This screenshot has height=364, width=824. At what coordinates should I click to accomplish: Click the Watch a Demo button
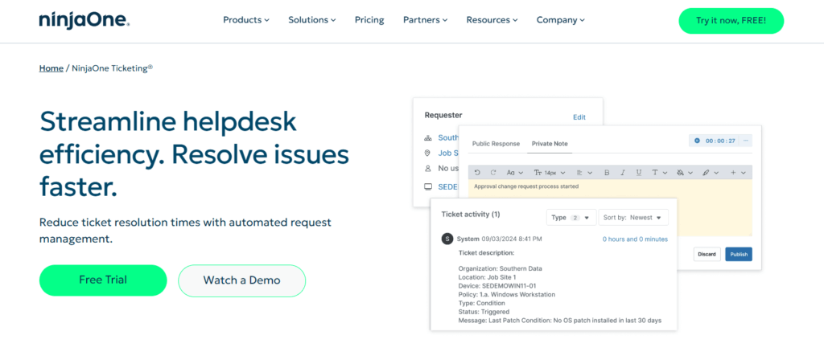241,280
